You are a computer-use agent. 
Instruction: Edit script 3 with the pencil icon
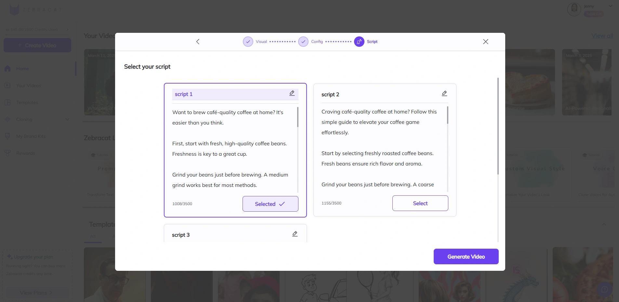click(x=295, y=234)
